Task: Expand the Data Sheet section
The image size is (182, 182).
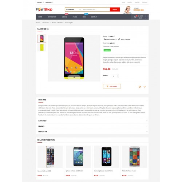Action: point(92,121)
